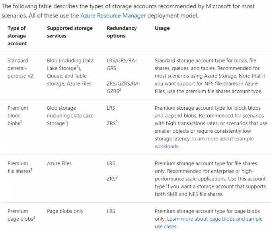Click 'ZRS' footnote 2 in the premium block blobs row

coord(116,122)
